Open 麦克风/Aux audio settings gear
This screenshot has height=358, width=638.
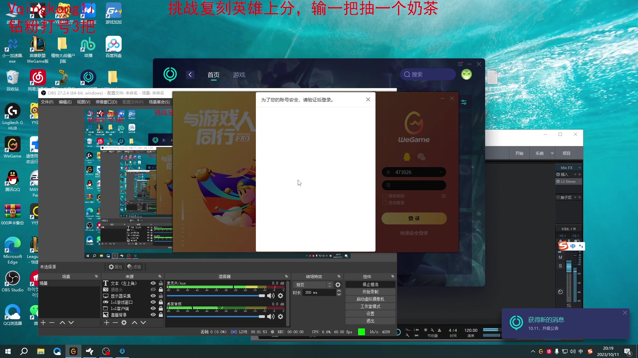pyautogui.click(x=280, y=296)
